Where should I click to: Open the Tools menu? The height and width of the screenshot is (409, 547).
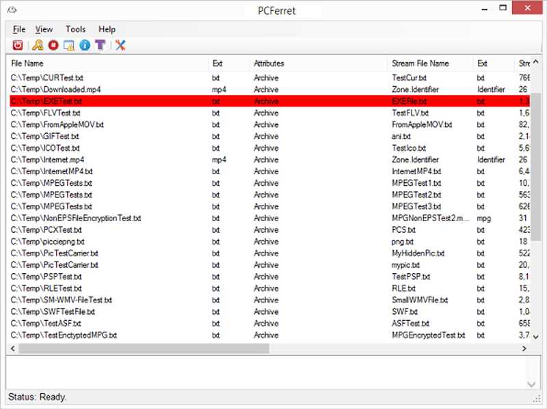(x=75, y=29)
